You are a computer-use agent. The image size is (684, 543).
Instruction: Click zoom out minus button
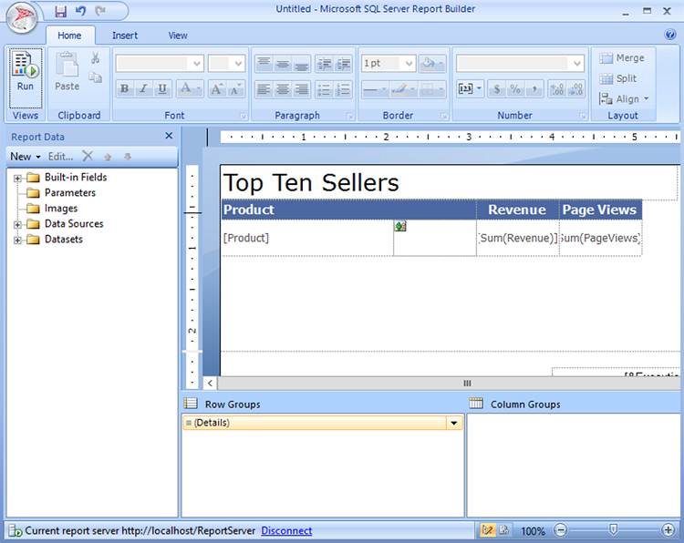(561, 530)
